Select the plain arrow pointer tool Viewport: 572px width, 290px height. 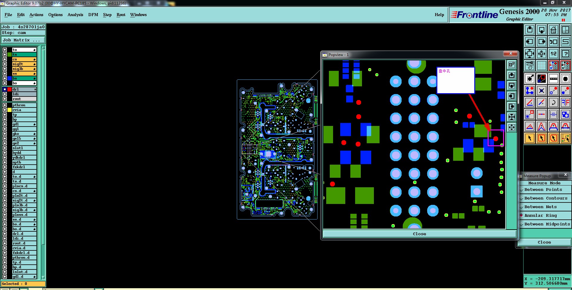(530, 138)
